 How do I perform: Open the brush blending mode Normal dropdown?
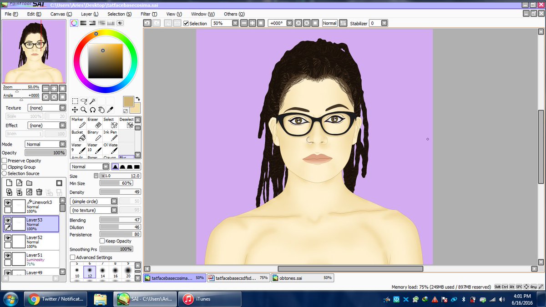(90, 167)
